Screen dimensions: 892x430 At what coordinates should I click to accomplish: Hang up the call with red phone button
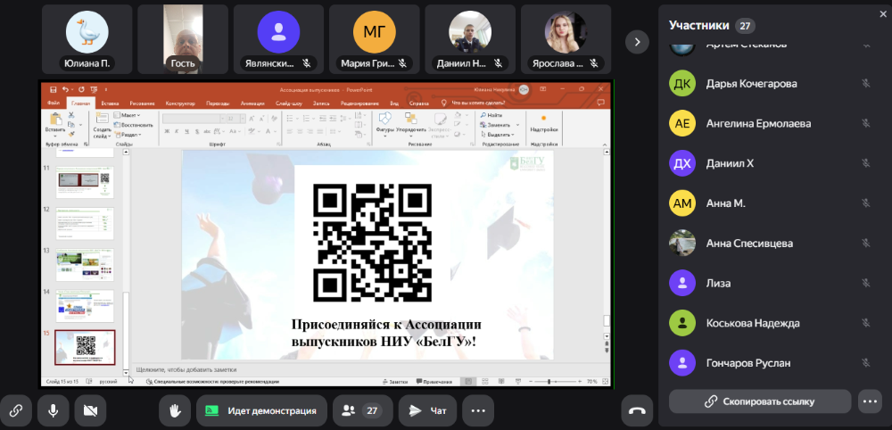tap(637, 410)
